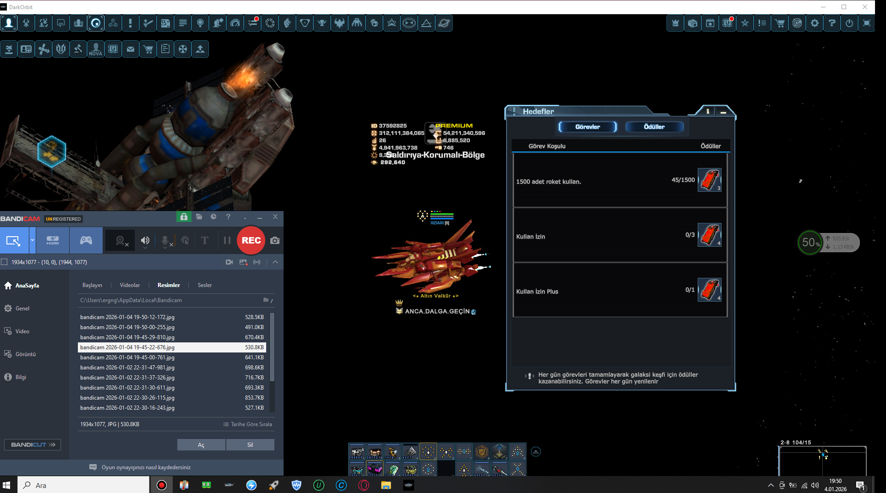
Task: Open the shopping cart in the second toolbar row
Action: [x=148, y=49]
